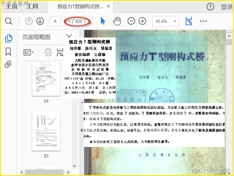Click thumbnail panel horizontal scrollbar
The width and height of the screenshot is (234, 176).
[44, 172]
